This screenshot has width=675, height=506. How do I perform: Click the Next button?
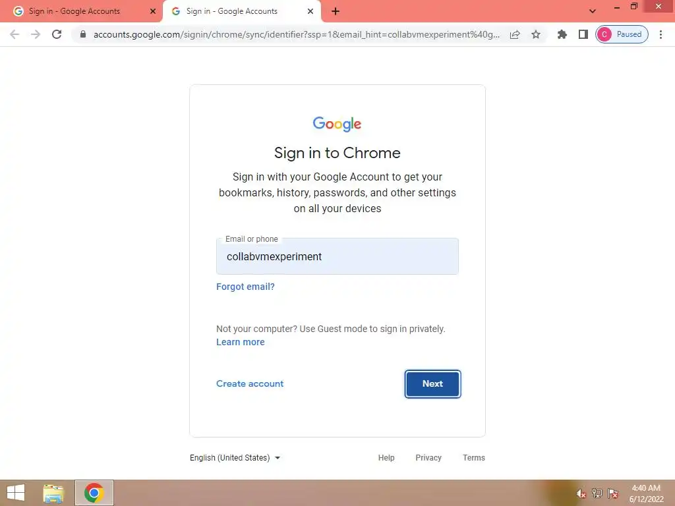tap(432, 384)
